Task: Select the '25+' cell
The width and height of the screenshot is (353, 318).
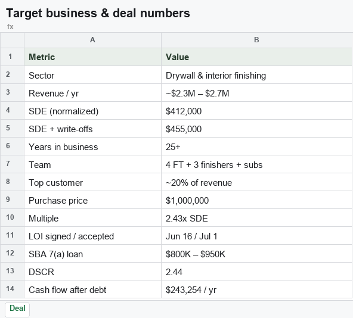Action: click(256, 146)
